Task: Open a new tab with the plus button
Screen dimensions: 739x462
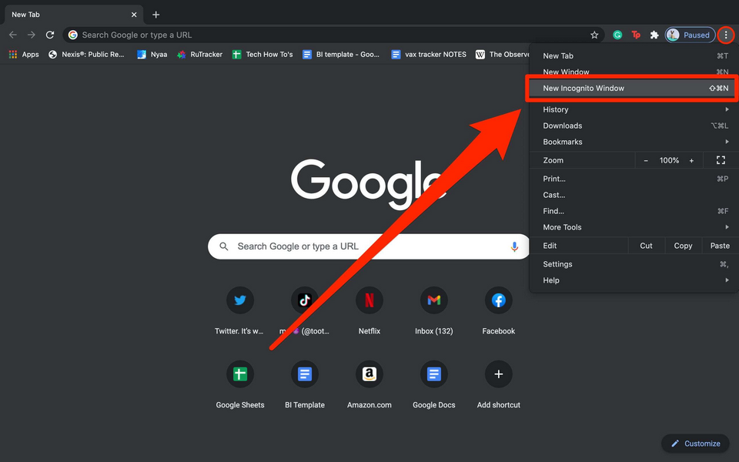Action: point(156,15)
